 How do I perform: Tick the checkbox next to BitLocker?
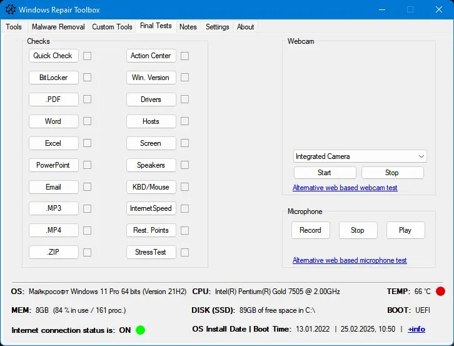87,78
